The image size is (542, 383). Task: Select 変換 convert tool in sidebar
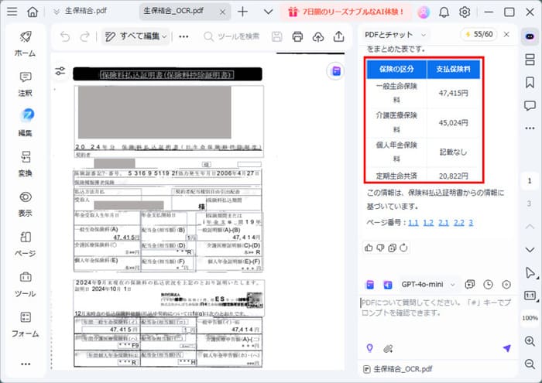pyautogui.click(x=25, y=163)
